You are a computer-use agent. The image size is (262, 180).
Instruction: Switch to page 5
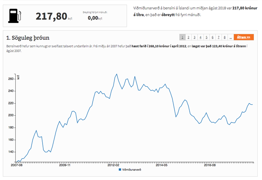point(207,37)
